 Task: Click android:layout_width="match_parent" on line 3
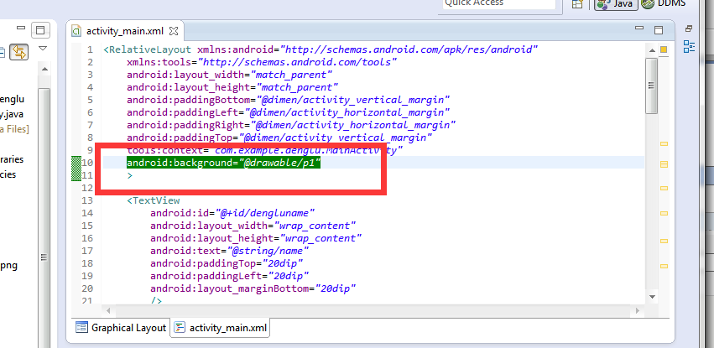tap(230, 75)
